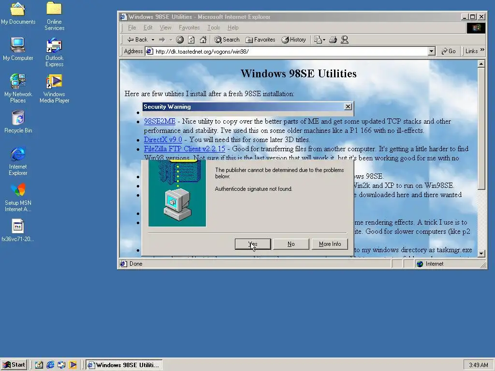The width and height of the screenshot is (495, 371).
Task: Click the Internet zone status icon
Action: 420,264
